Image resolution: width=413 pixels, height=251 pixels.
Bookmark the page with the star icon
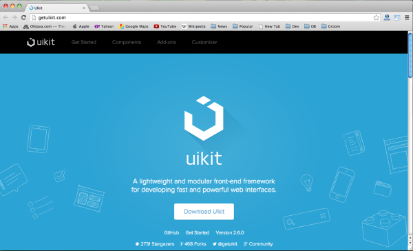pos(376,17)
